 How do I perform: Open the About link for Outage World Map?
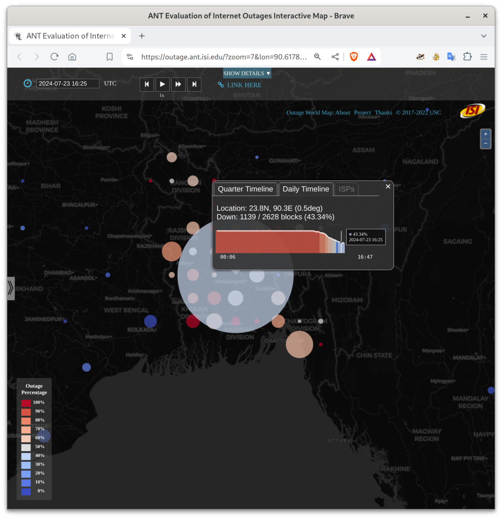(x=343, y=112)
